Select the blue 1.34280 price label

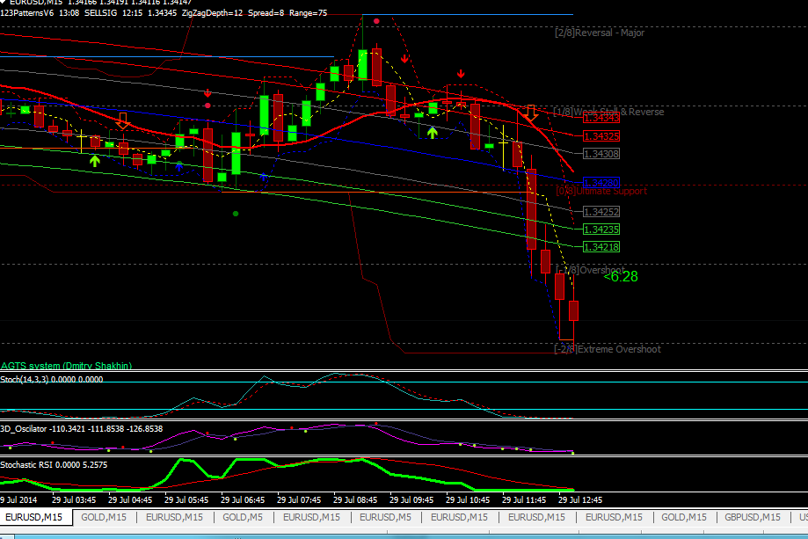coord(601,182)
